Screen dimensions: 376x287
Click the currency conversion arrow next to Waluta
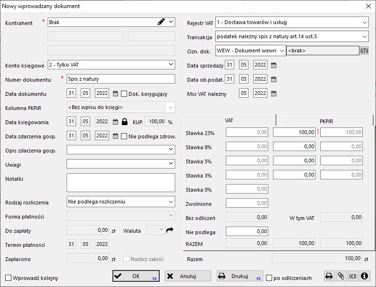[x=170, y=230]
